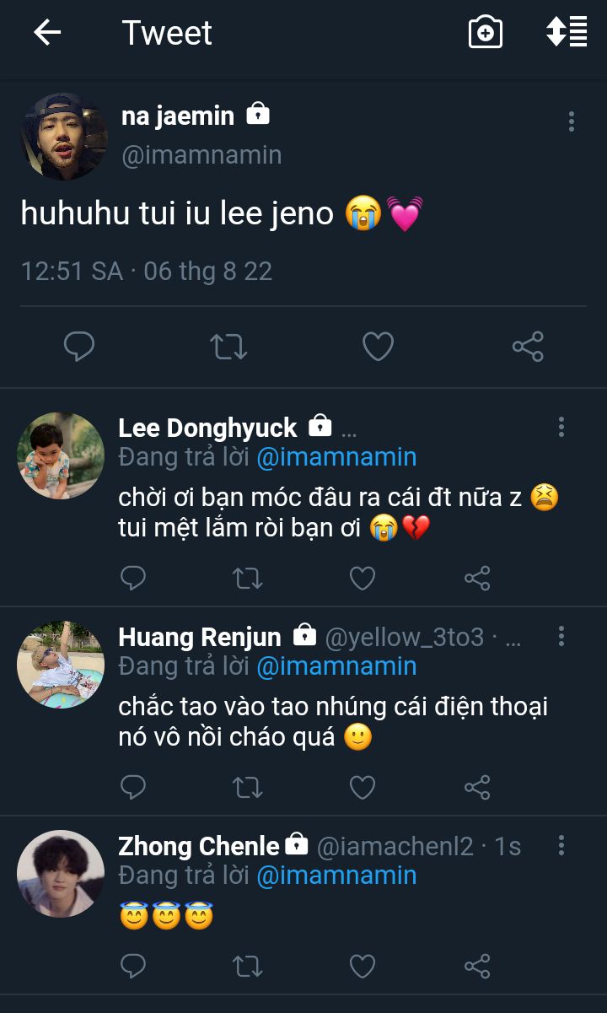This screenshot has height=1013, width=607.
Task: Like Lee Donghyuck's reply
Action: [363, 578]
